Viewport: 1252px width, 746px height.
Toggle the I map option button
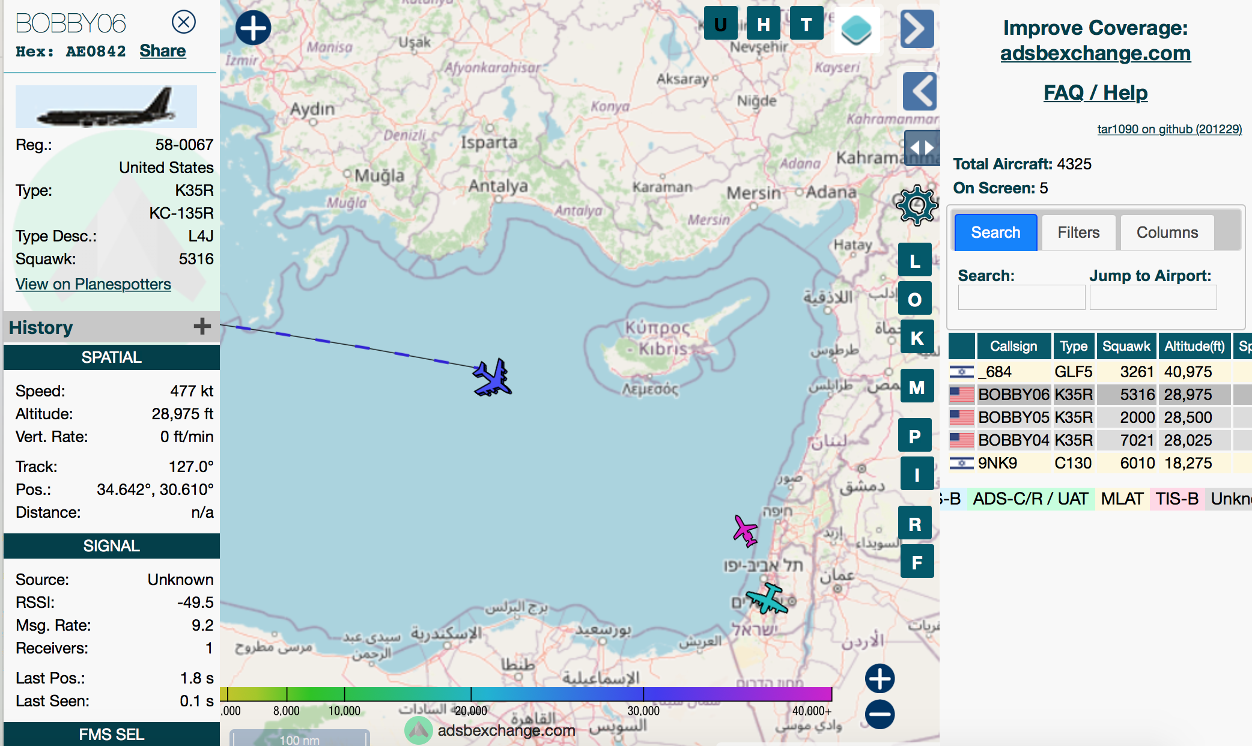pos(917,474)
